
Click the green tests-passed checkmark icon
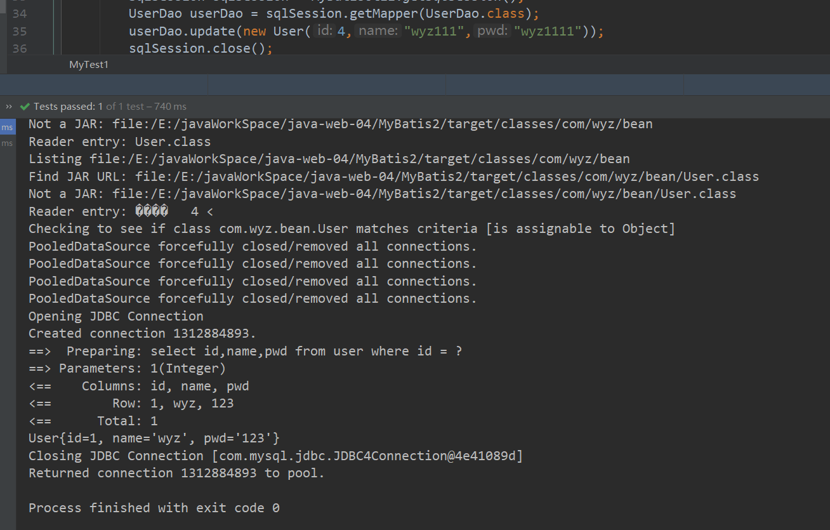click(25, 107)
